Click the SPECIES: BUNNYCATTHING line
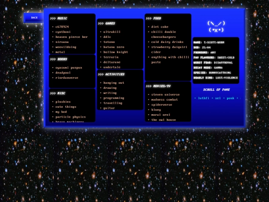 [x=212, y=73]
